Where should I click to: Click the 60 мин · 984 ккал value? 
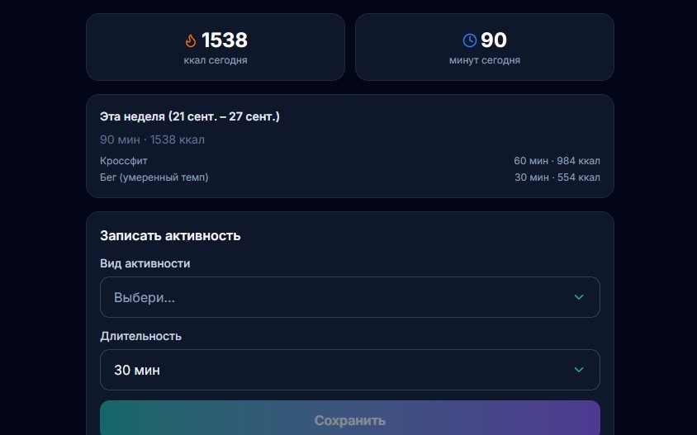coord(557,161)
